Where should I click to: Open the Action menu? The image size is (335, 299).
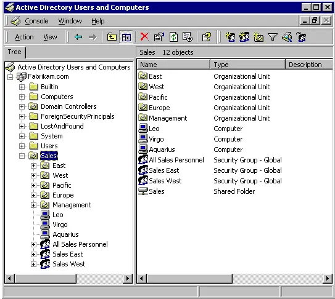(24, 38)
